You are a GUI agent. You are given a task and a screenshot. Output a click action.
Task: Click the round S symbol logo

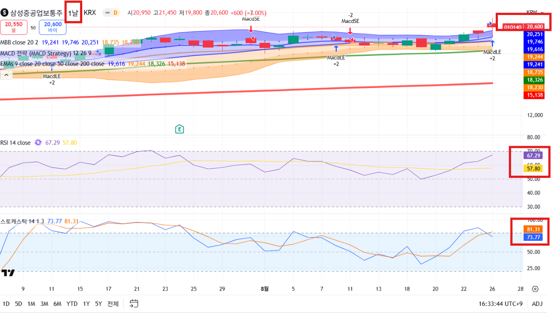click(x=4, y=13)
